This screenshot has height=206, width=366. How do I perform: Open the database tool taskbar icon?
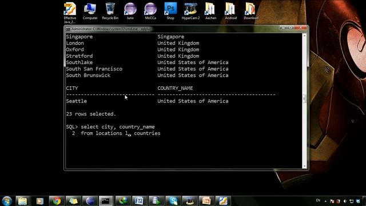(x=156, y=201)
